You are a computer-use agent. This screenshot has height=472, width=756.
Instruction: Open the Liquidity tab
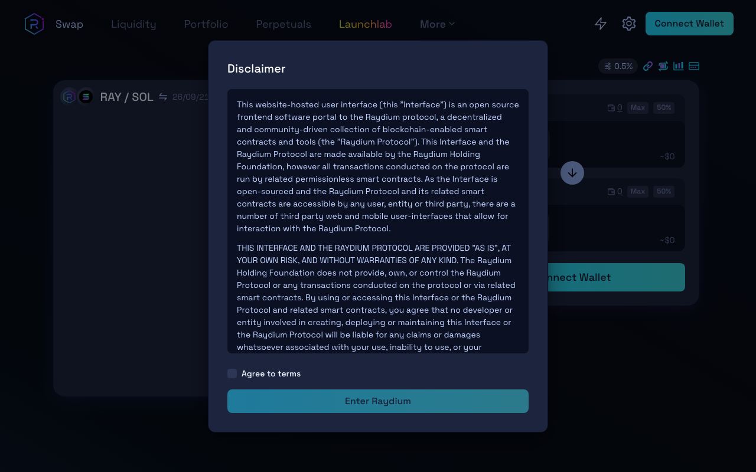(x=133, y=24)
